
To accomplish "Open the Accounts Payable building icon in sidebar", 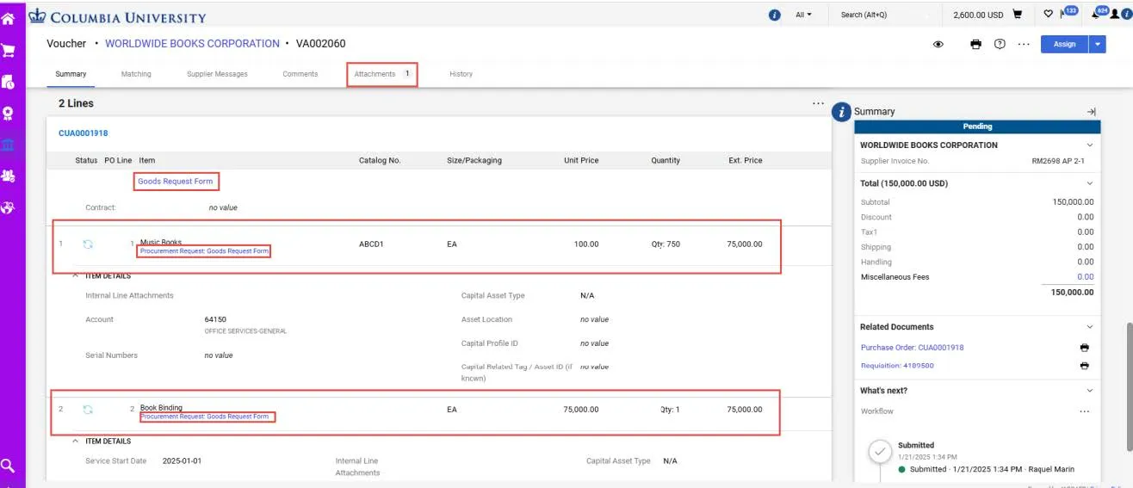I will point(8,145).
